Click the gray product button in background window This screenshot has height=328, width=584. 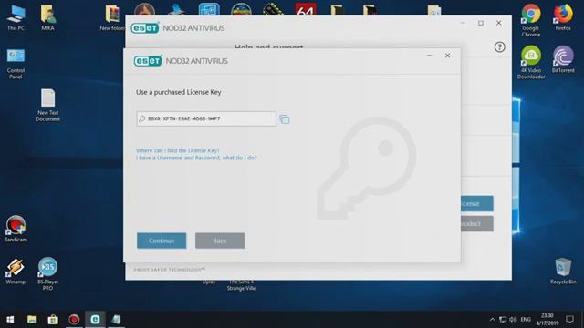(477, 223)
